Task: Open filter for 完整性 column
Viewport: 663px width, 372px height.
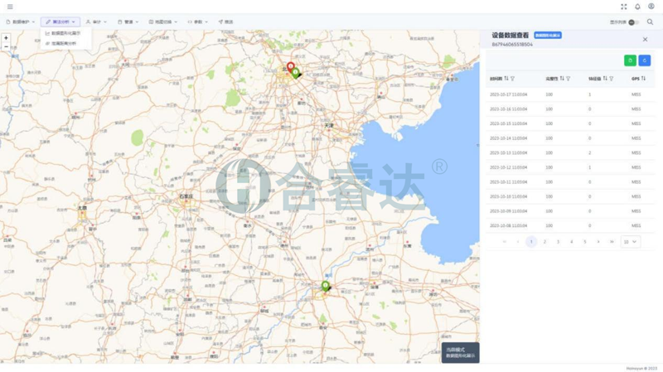Action: pos(568,79)
